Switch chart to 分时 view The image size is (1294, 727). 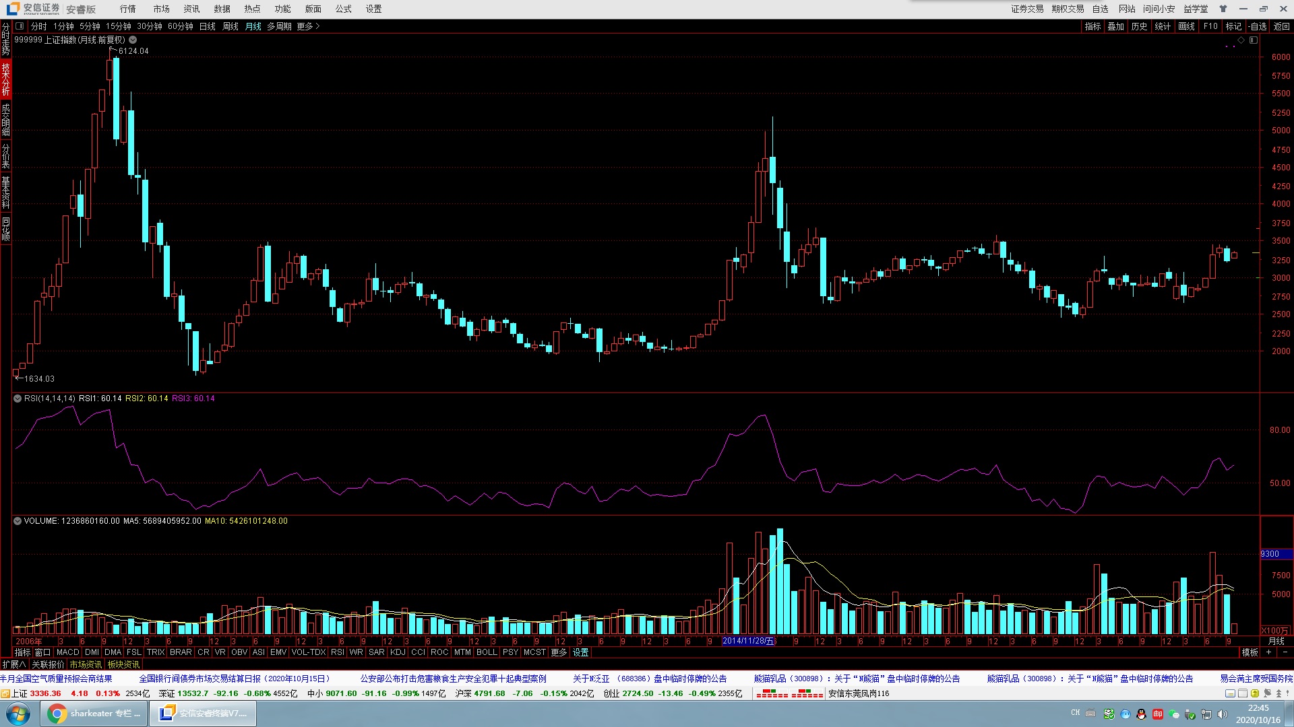click(39, 26)
